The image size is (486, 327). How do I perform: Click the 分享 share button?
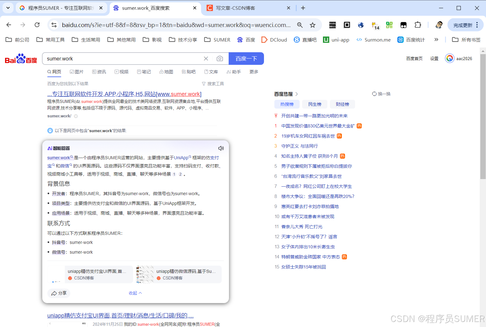(59, 293)
